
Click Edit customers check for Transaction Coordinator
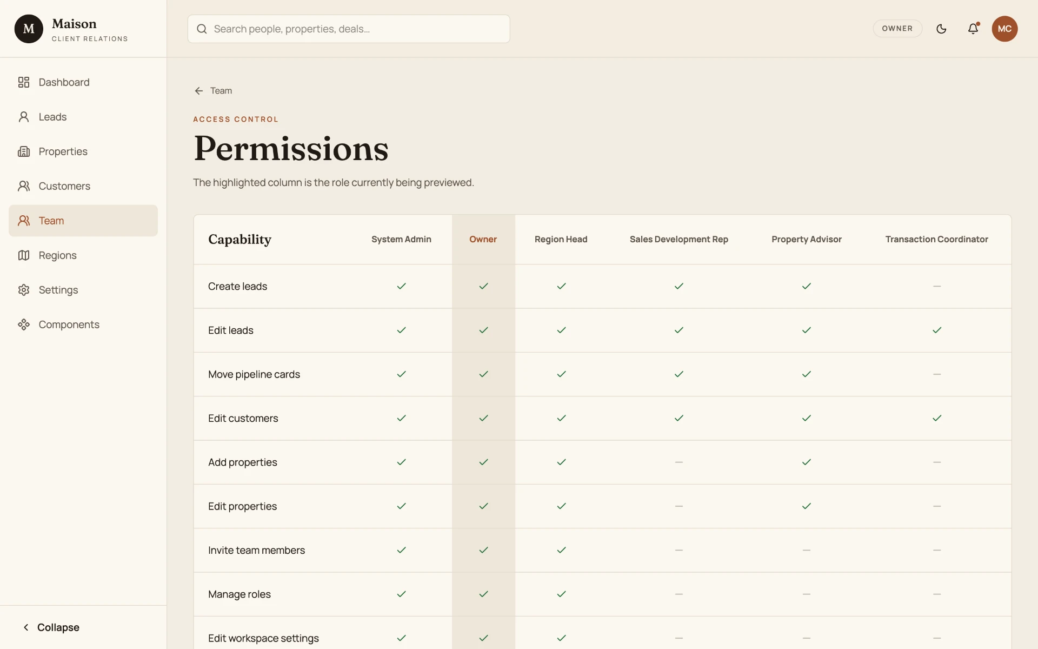click(x=937, y=418)
